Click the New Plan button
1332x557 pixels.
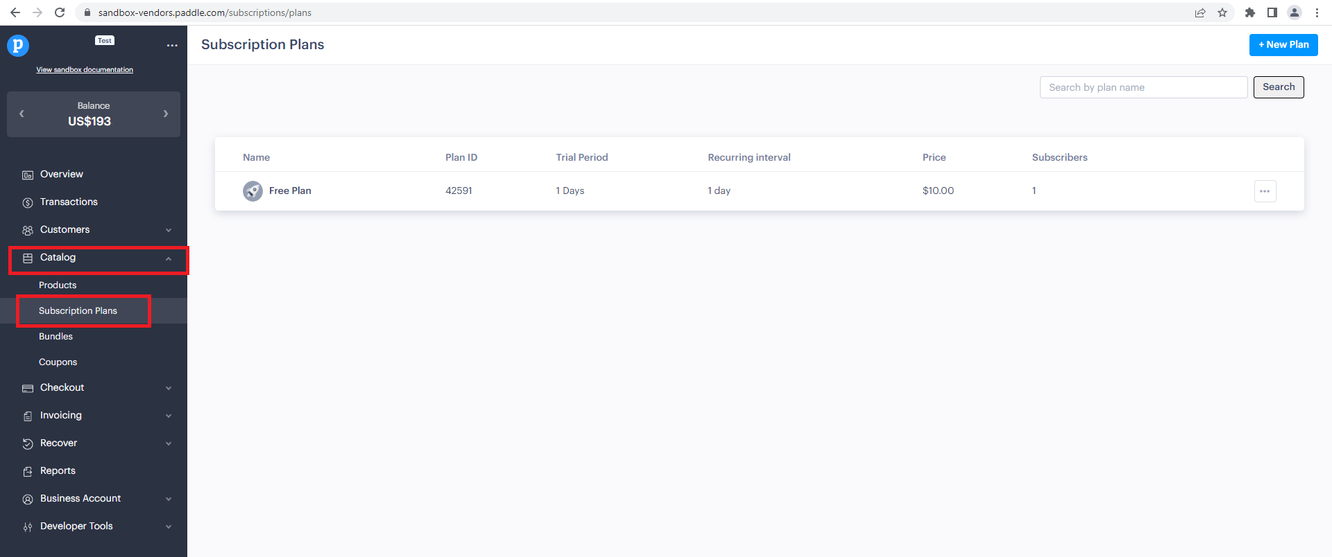click(x=1283, y=44)
